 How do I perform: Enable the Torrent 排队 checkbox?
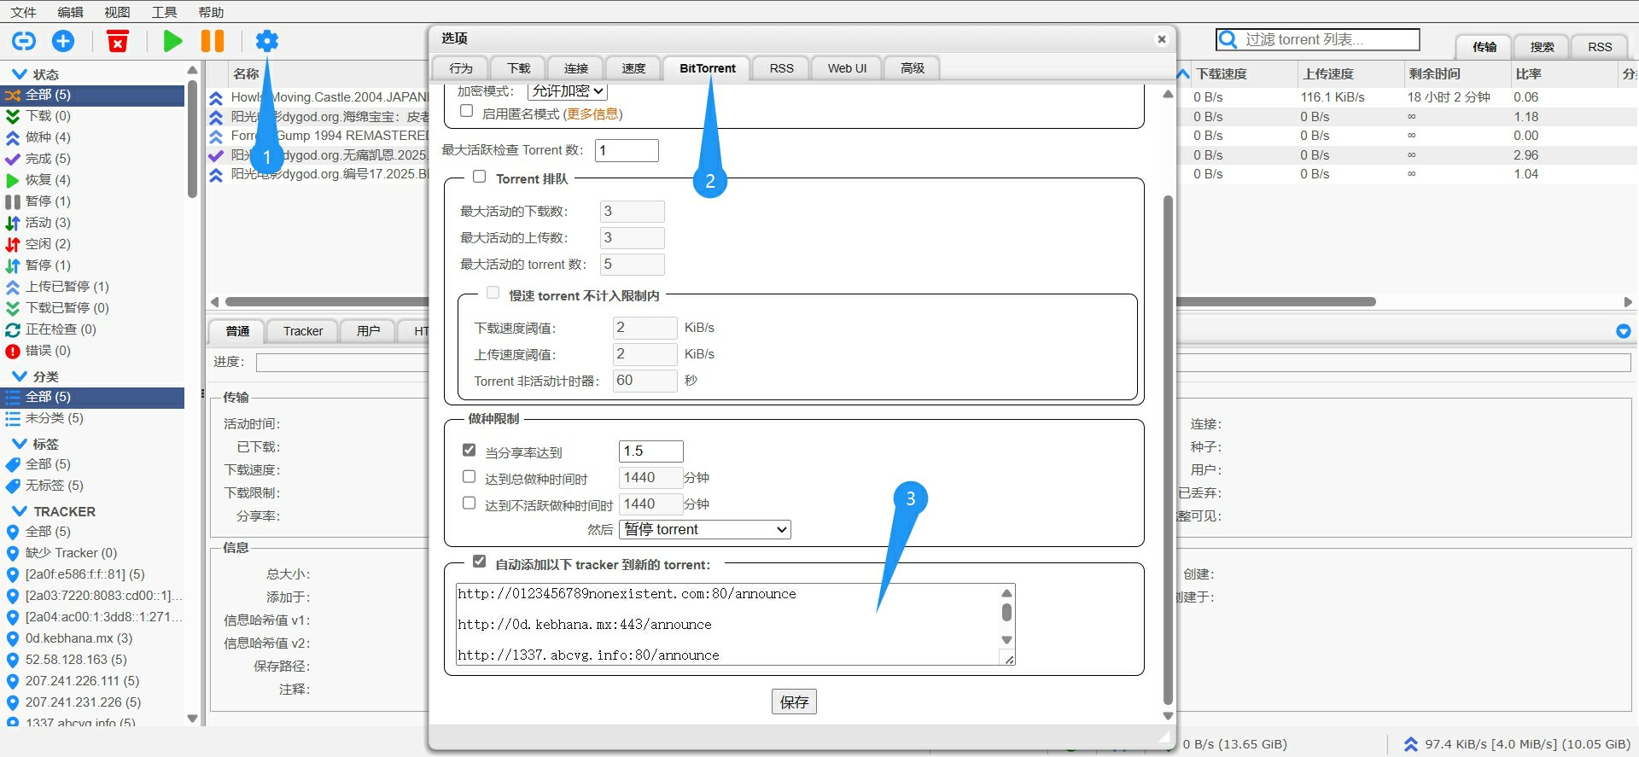point(480,177)
